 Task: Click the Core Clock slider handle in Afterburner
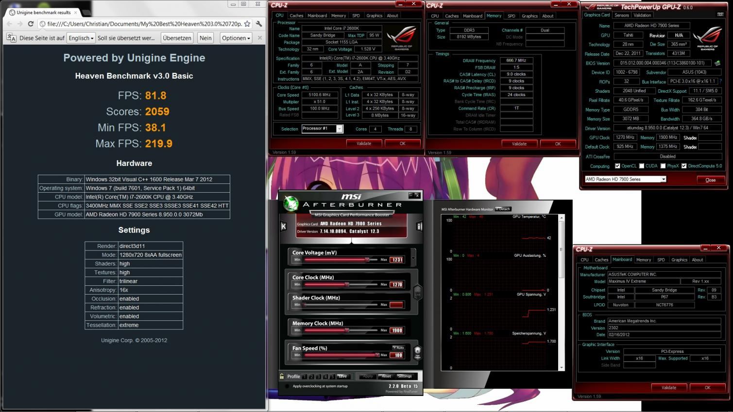347,284
